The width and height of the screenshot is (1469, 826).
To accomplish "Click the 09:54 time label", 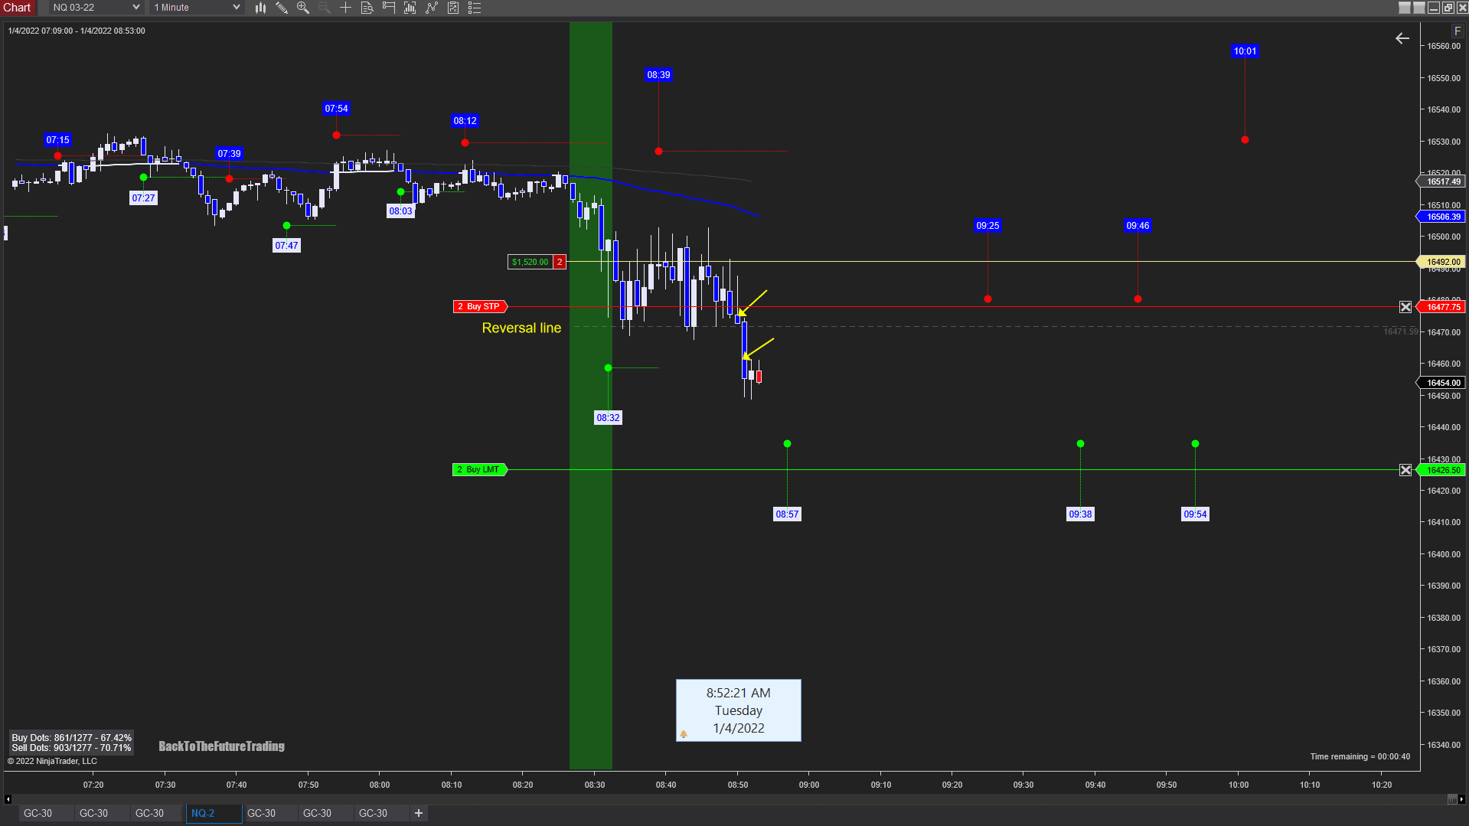I will pyautogui.click(x=1195, y=514).
